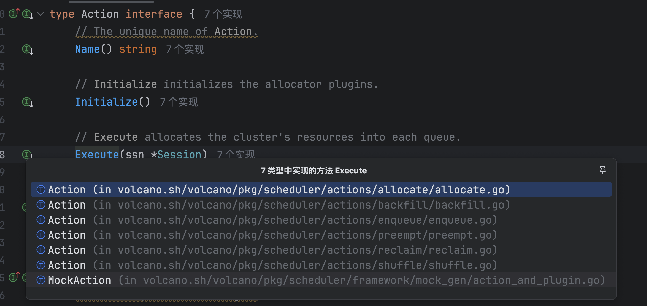The width and height of the screenshot is (647, 306).
Task: Click the implemented-by gutter icon beside Name()
Action: click(x=28, y=49)
